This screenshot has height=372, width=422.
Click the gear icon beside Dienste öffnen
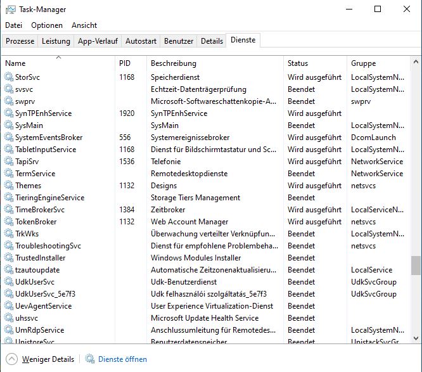90,359
